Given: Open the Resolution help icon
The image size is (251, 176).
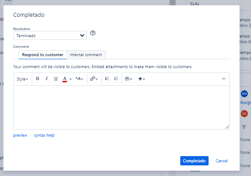Looking at the screenshot, I should coord(93,33).
